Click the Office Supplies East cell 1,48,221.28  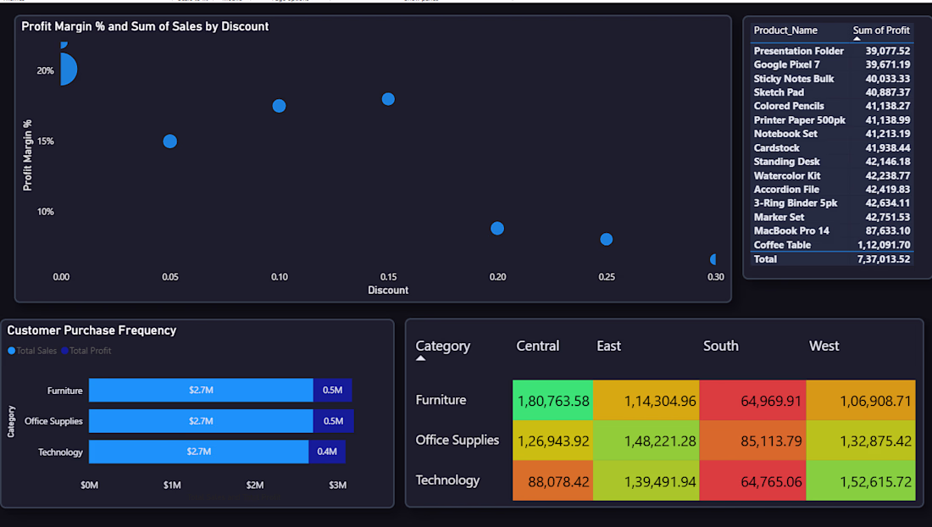(646, 441)
